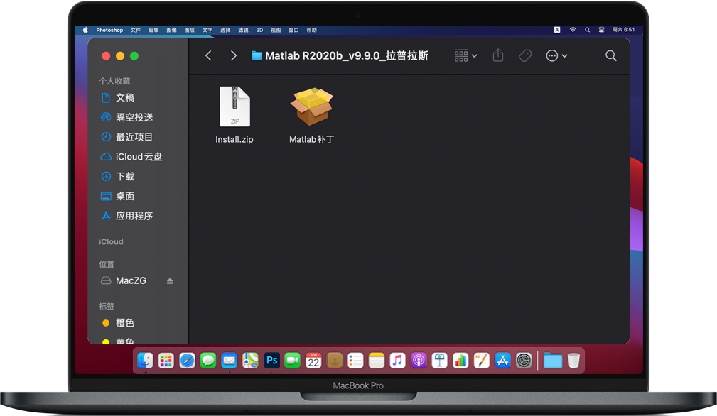Click the Tags icon in the toolbar

pyautogui.click(x=524, y=55)
